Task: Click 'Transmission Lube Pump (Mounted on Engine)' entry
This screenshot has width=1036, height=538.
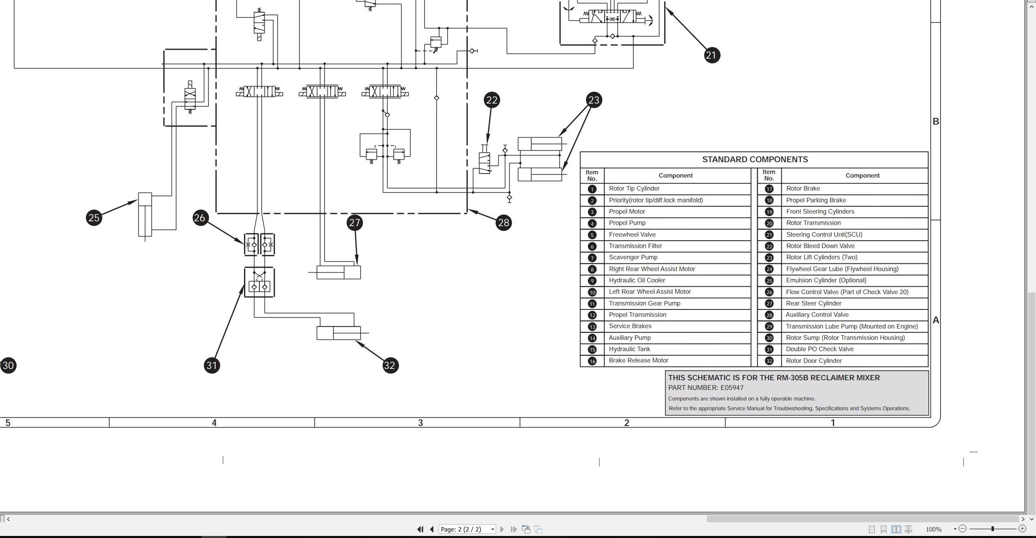Action: (x=852, y=326)
